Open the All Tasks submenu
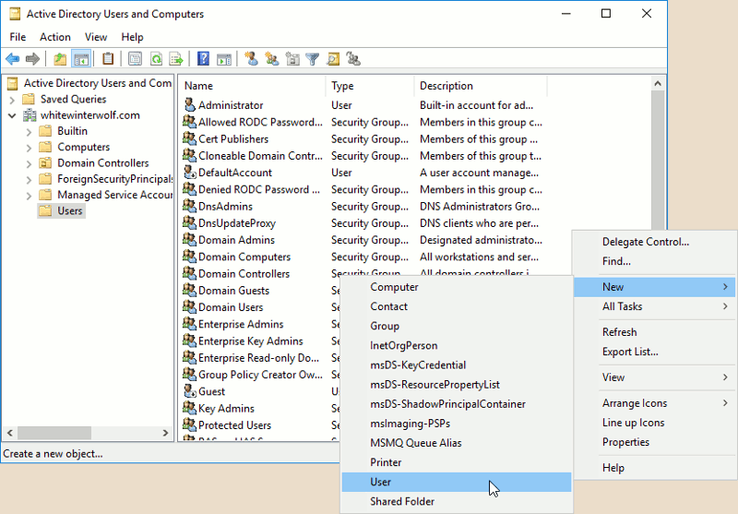 pos(655,306)
